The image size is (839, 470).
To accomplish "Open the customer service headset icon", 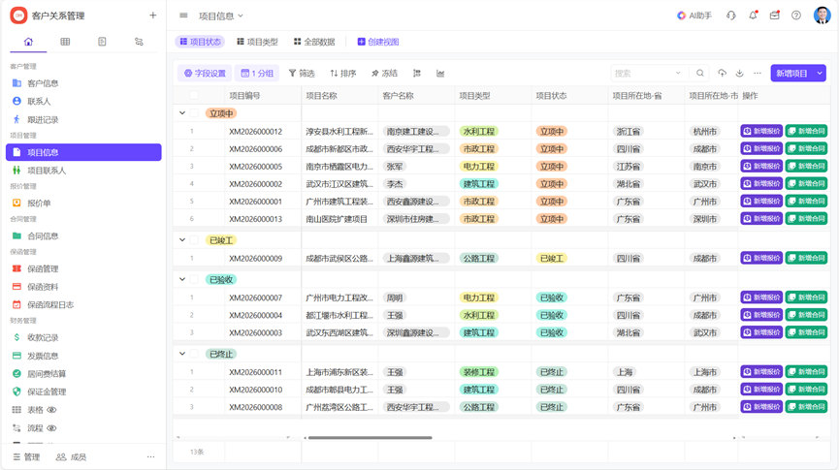I will pos(731,16).
